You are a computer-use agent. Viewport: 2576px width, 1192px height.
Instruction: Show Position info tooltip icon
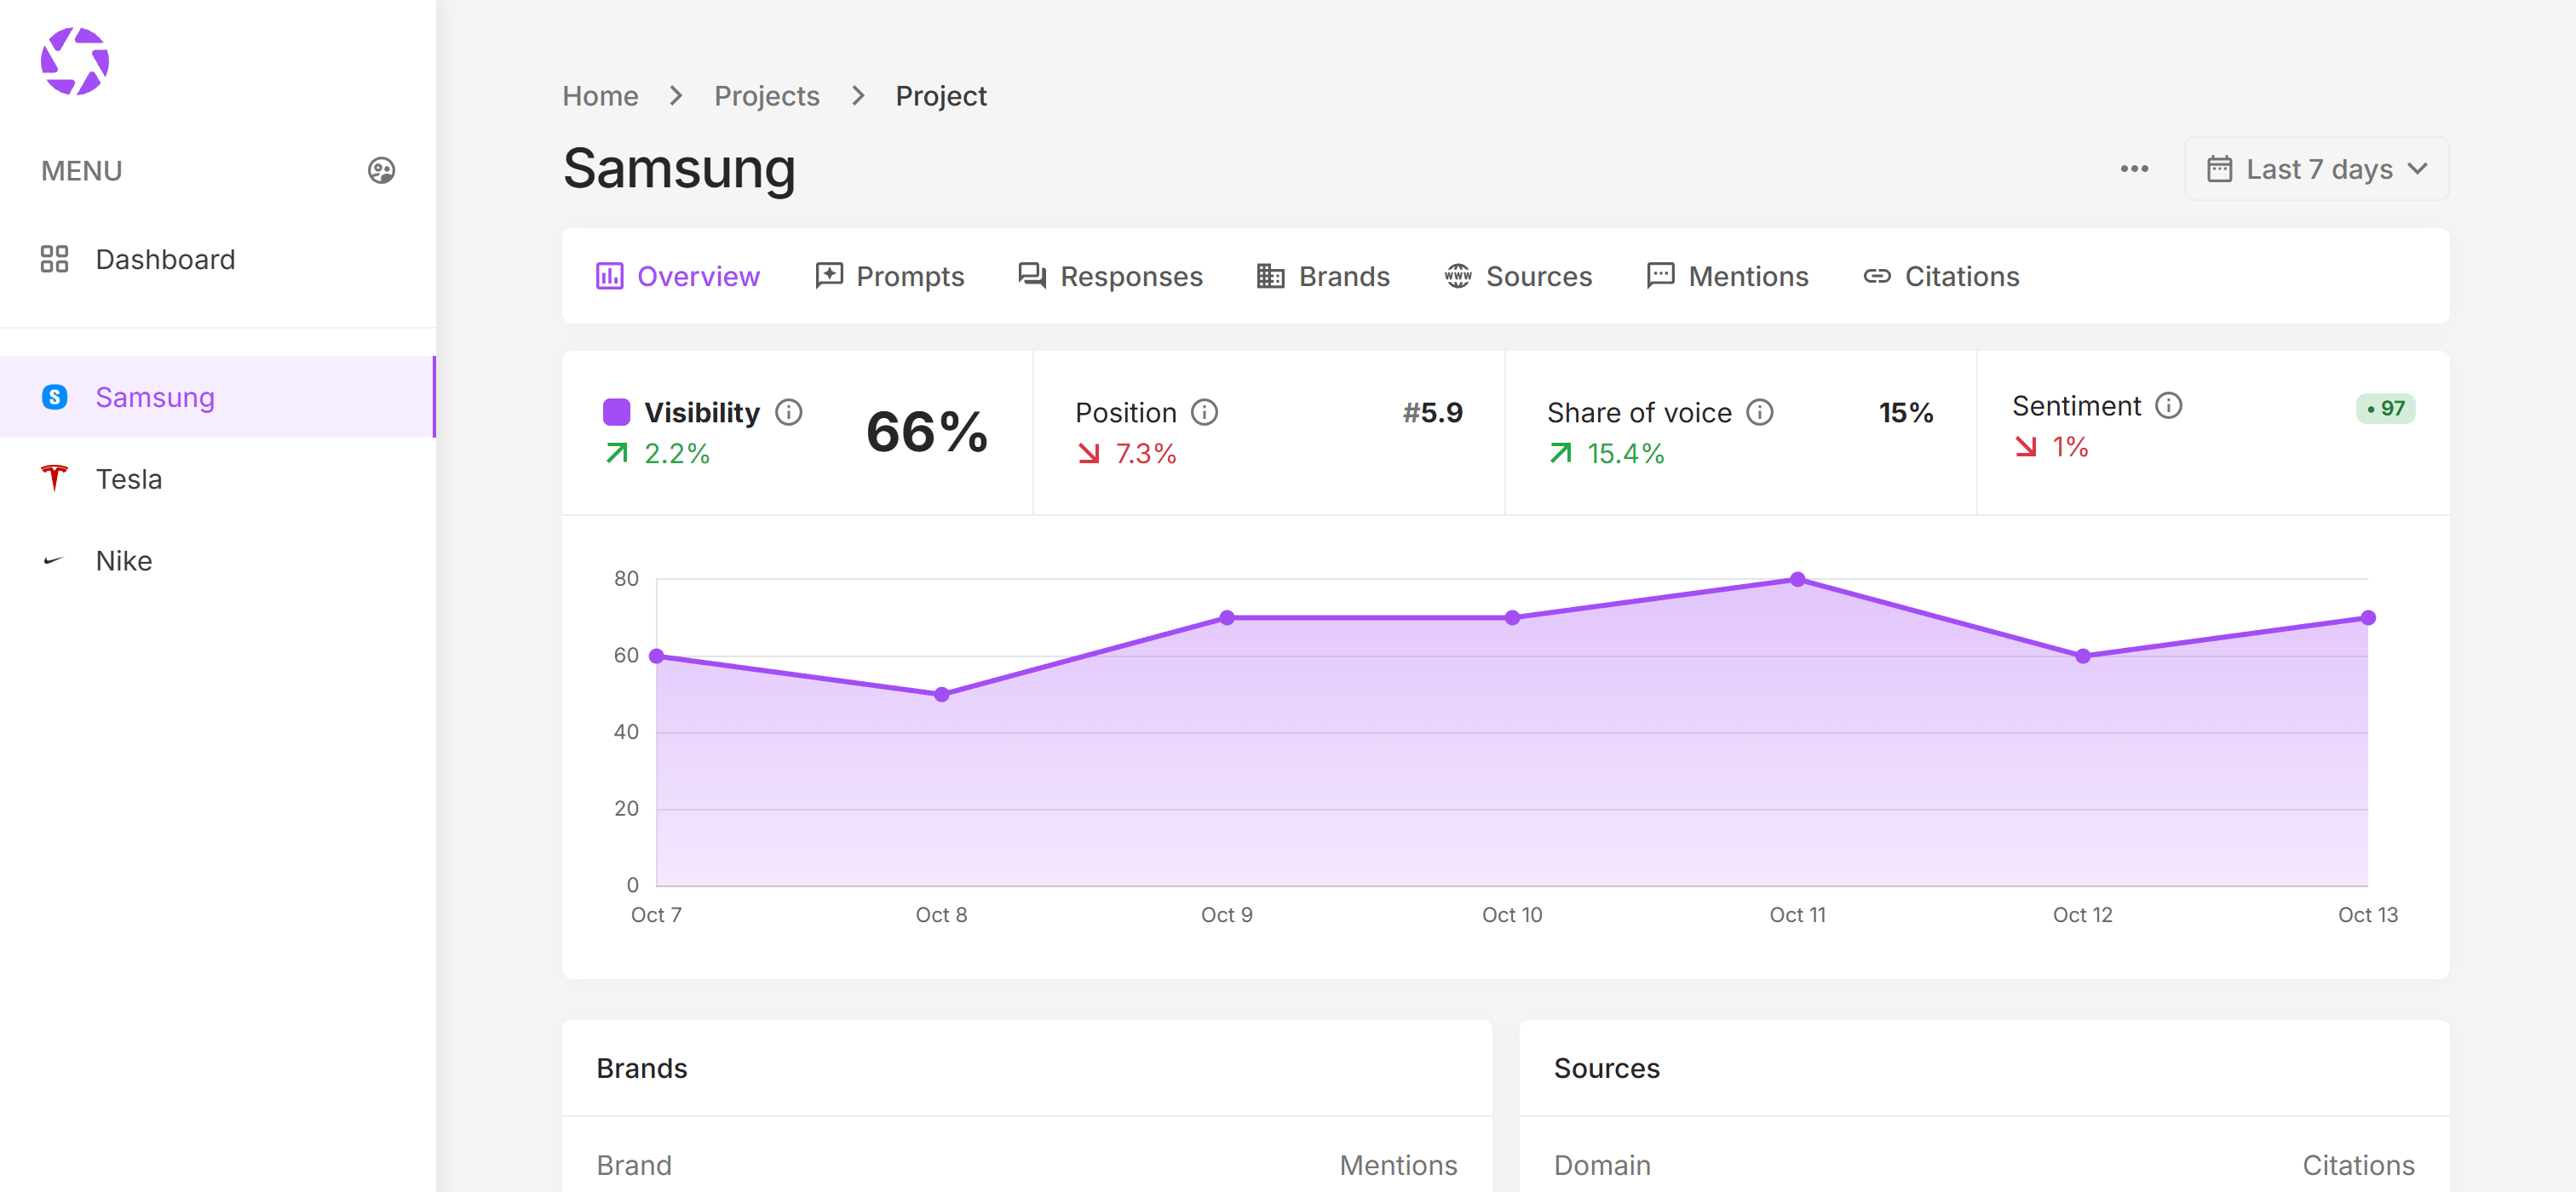pos(1205,411)
